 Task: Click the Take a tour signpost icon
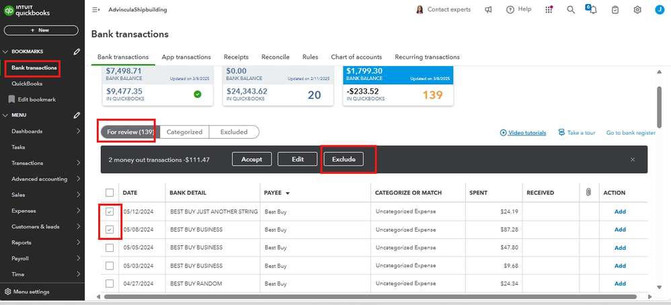(561, 133)
